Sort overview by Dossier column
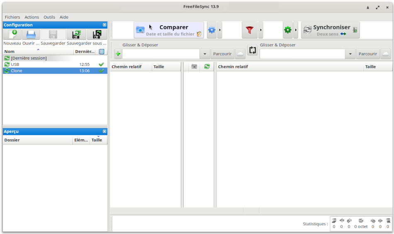 pos(38,140)
